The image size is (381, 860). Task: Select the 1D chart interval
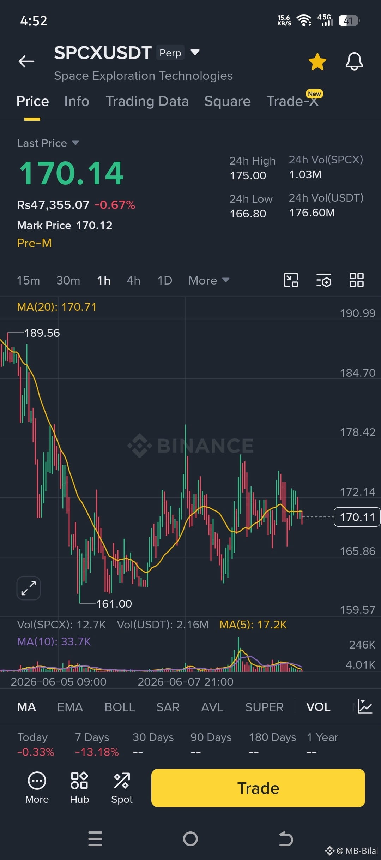(164, 280)
